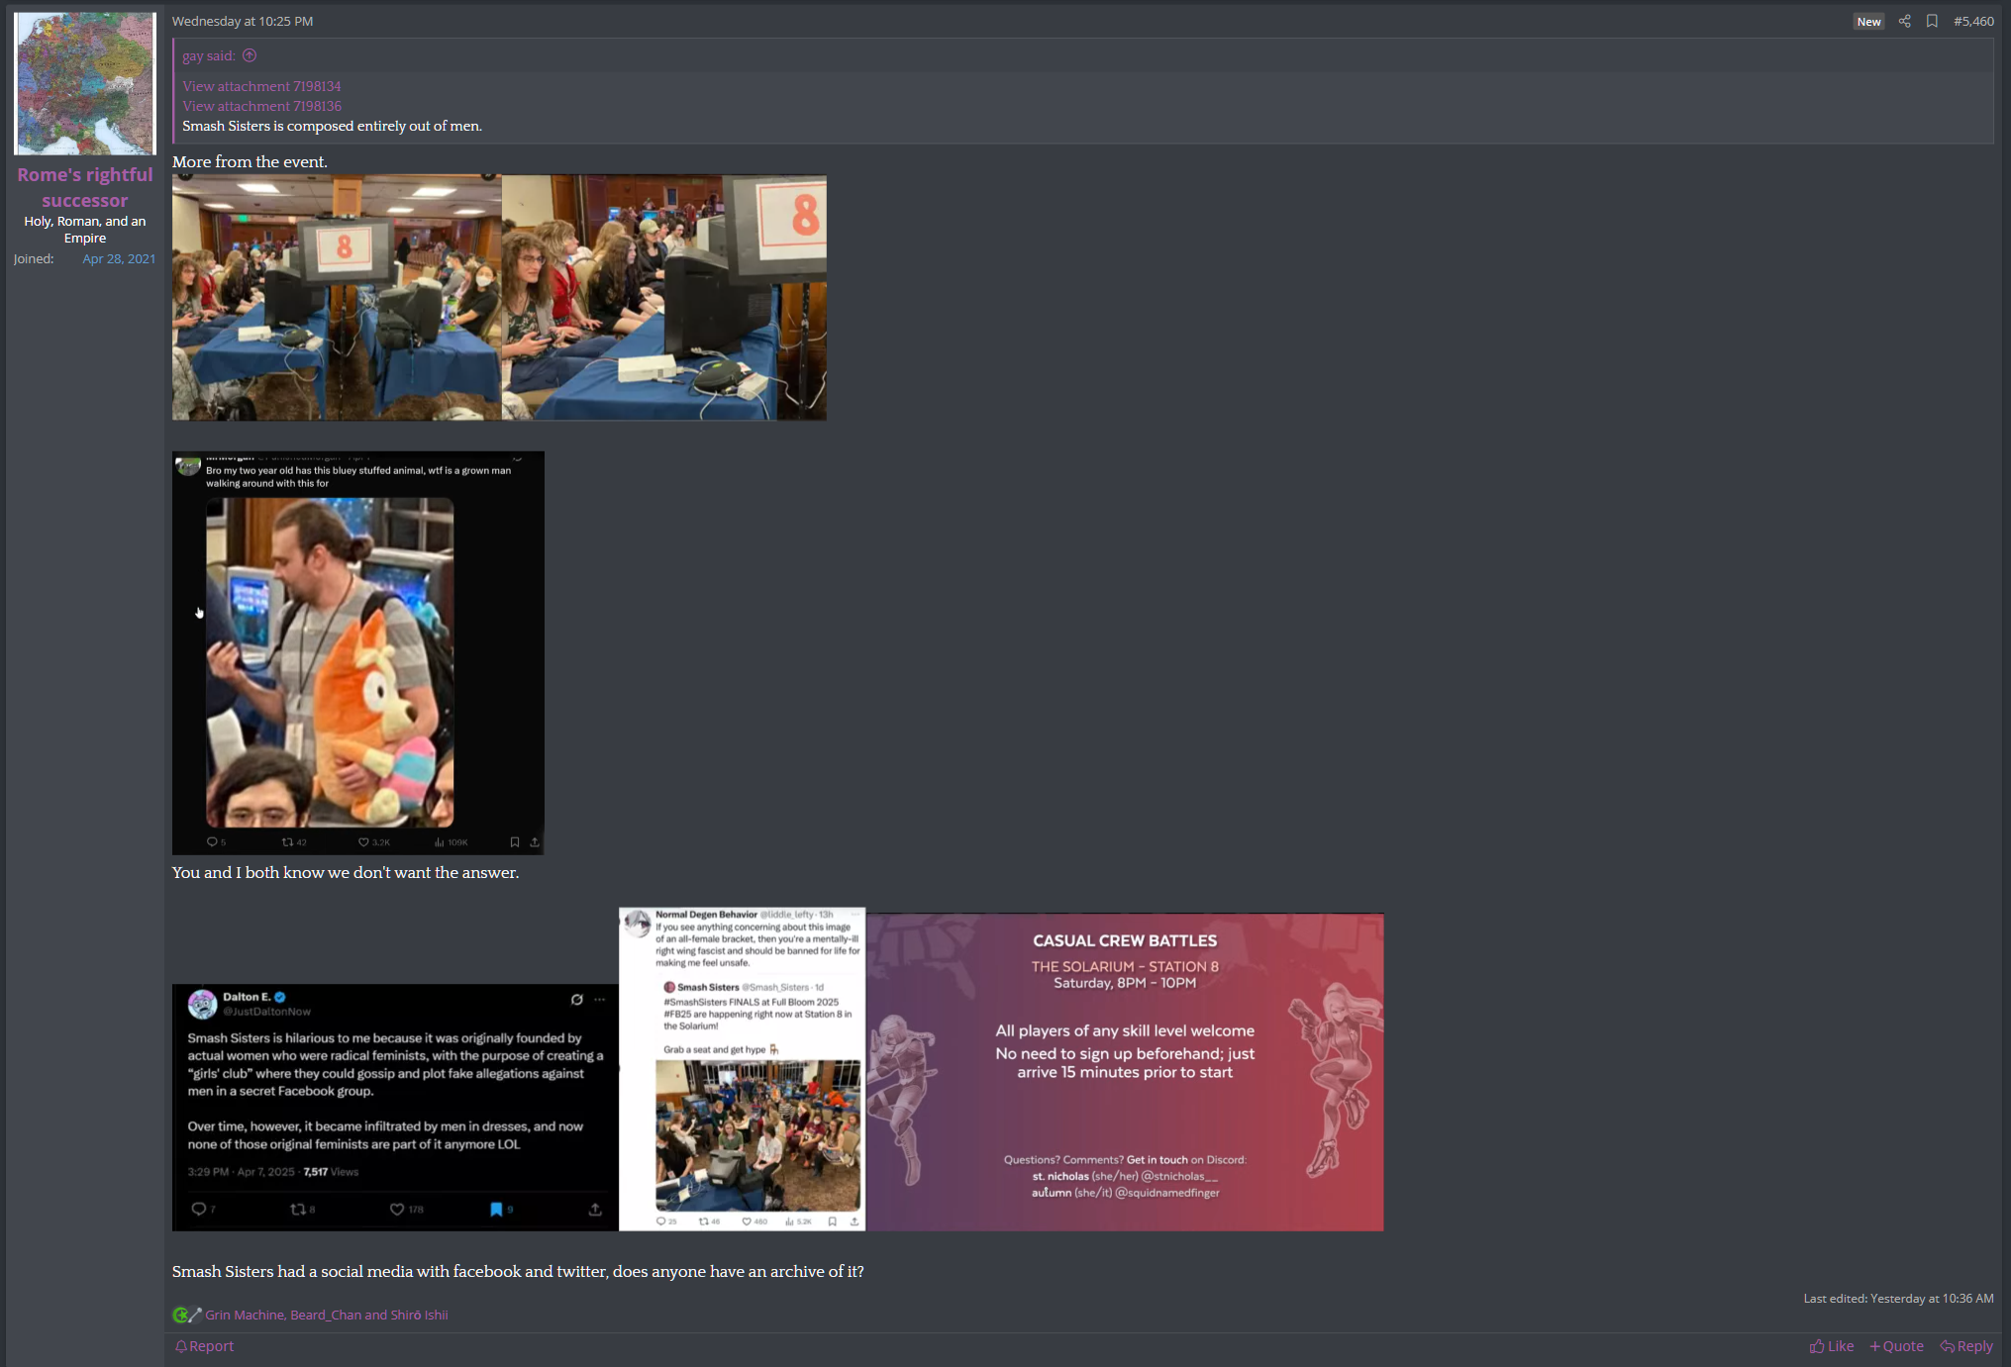Reply to this post

[x=1966, y=1346]
